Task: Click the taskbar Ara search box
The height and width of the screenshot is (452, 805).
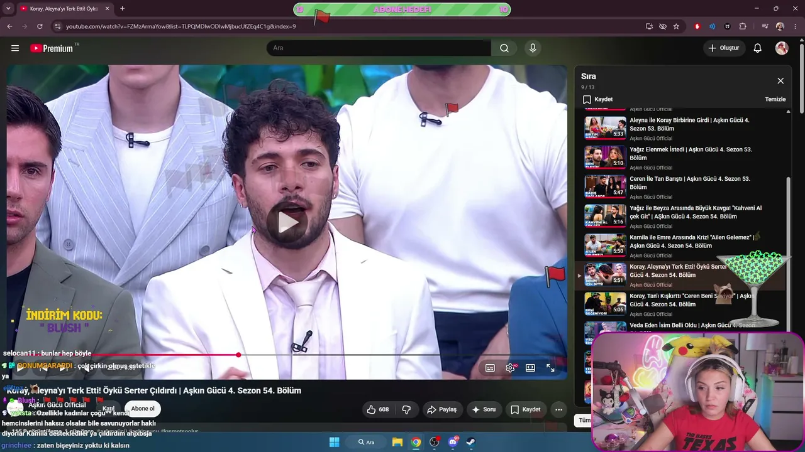Action: click(x=367, y=442)
